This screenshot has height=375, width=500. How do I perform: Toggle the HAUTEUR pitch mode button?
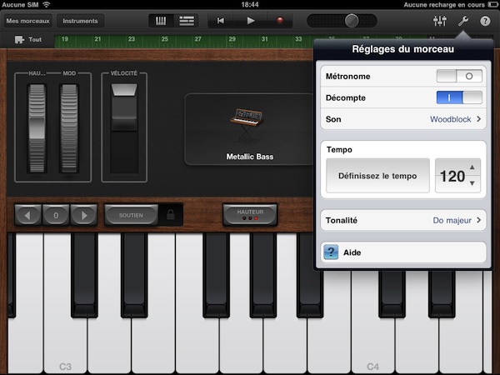point(250,215)
